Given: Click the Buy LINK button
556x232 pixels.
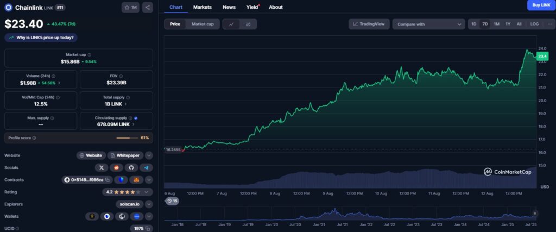Looking at the screenshot, I should (x=541, y=5).
